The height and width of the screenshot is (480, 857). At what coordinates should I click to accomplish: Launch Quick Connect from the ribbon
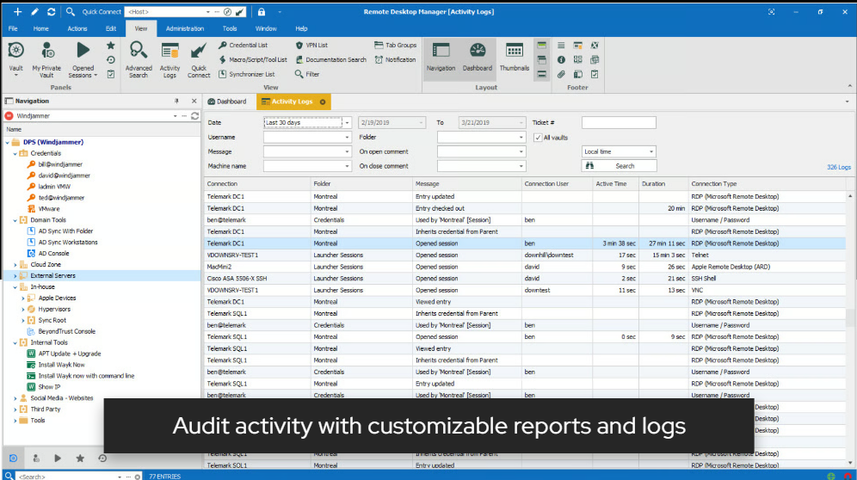(199, 52)
